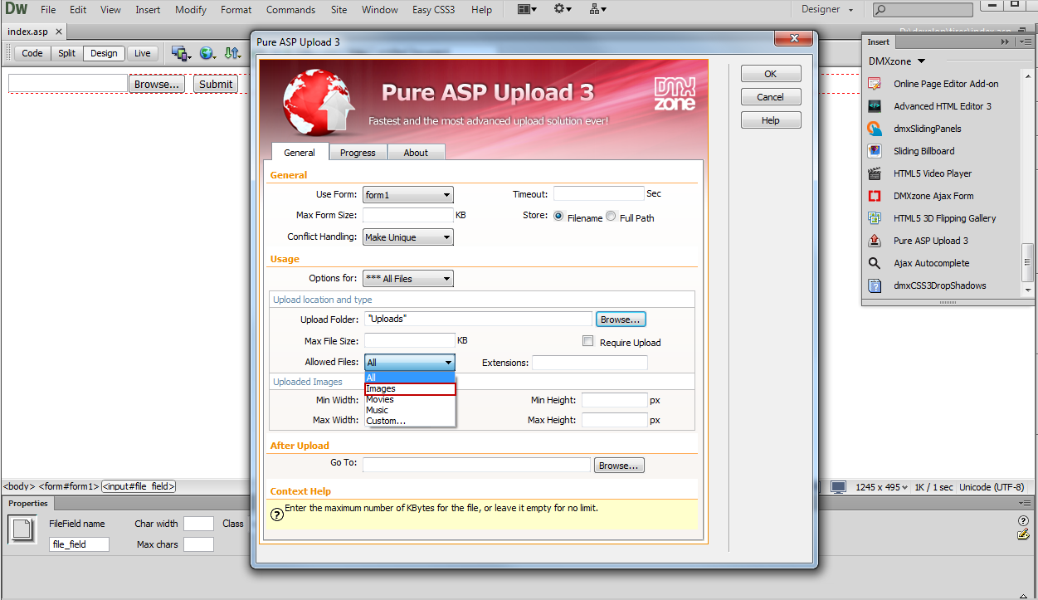Click HTML5 Video Player clapperboard icon
Screen dimensions: 1038x600
pyautogui.click(x=875, y=173)
